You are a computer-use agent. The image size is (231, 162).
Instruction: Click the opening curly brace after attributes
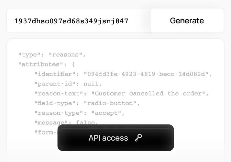[x=73, y=64]
